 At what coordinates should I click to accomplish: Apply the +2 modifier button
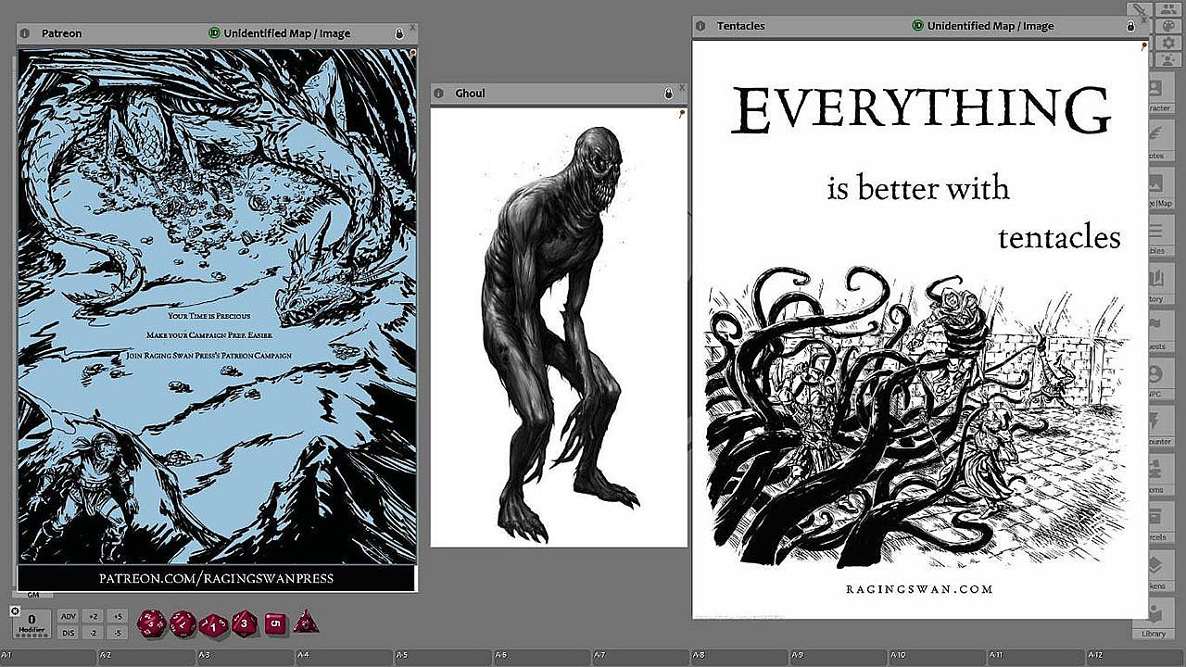click(93, 616)
